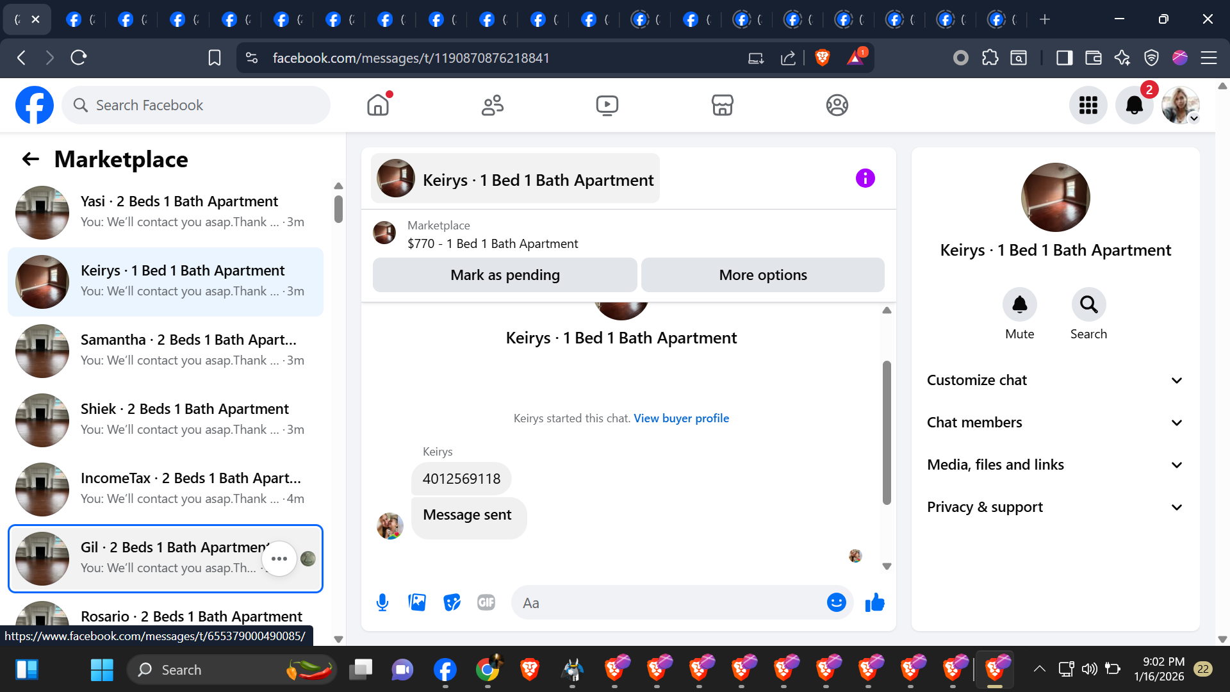Mute this conversation

(x=1019, y=305)
